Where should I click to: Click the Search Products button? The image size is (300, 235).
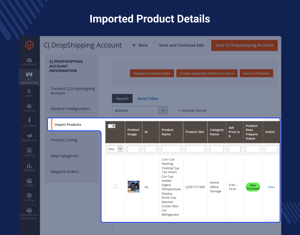(x=256, y=73)
